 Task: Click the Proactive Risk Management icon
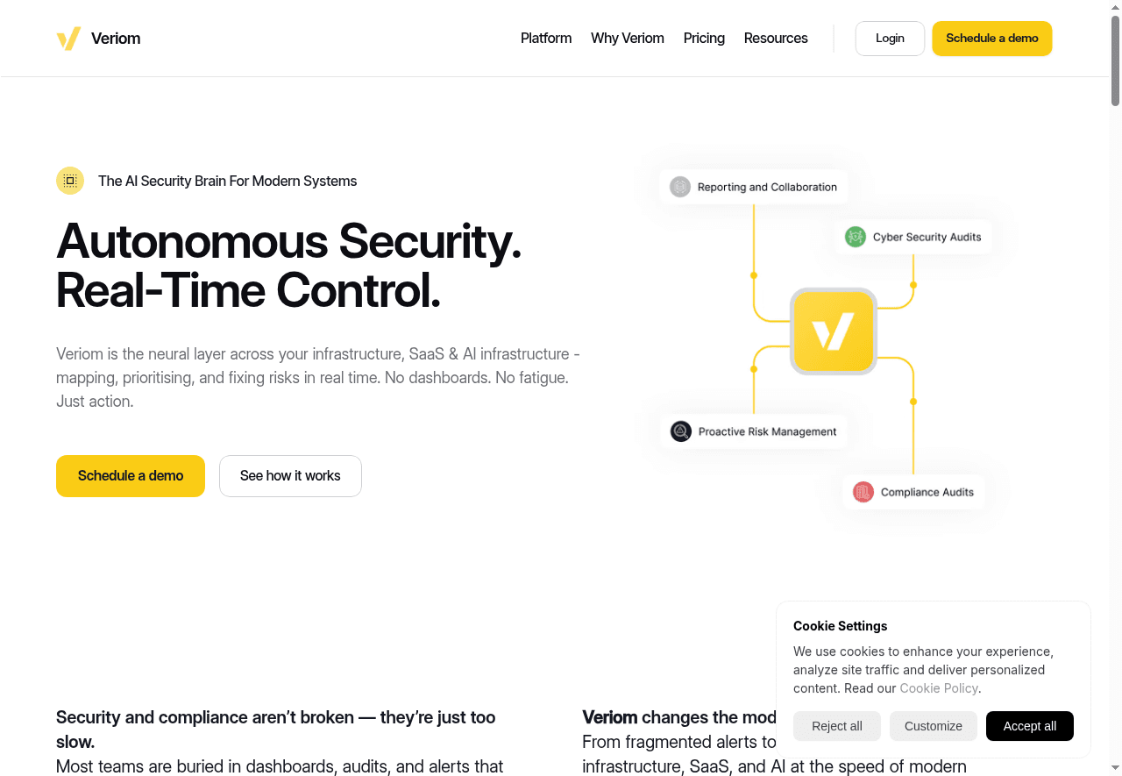tap(681, 431)
